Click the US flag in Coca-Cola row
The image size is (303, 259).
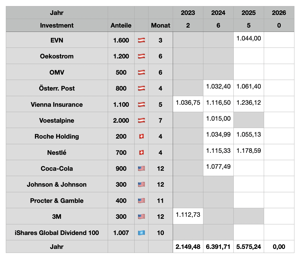141,168
